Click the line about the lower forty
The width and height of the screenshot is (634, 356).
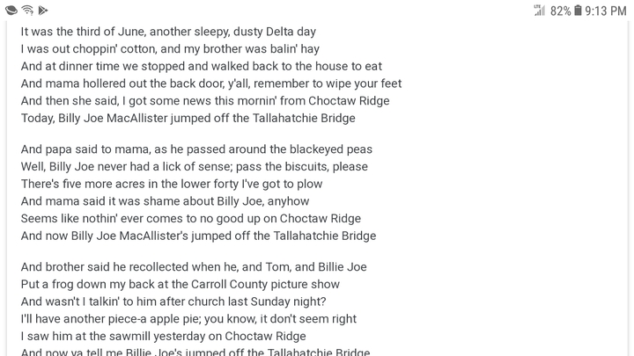coord(172,184)
